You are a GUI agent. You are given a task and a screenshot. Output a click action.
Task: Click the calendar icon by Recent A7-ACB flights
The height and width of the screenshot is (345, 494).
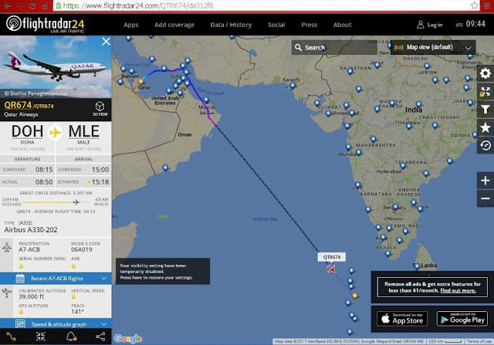[x=20, y=279]
